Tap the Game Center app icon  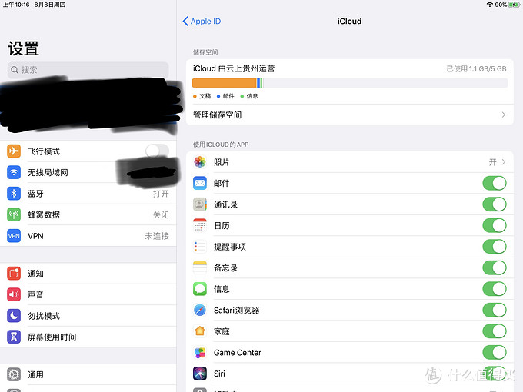click(x=200, y=352)
